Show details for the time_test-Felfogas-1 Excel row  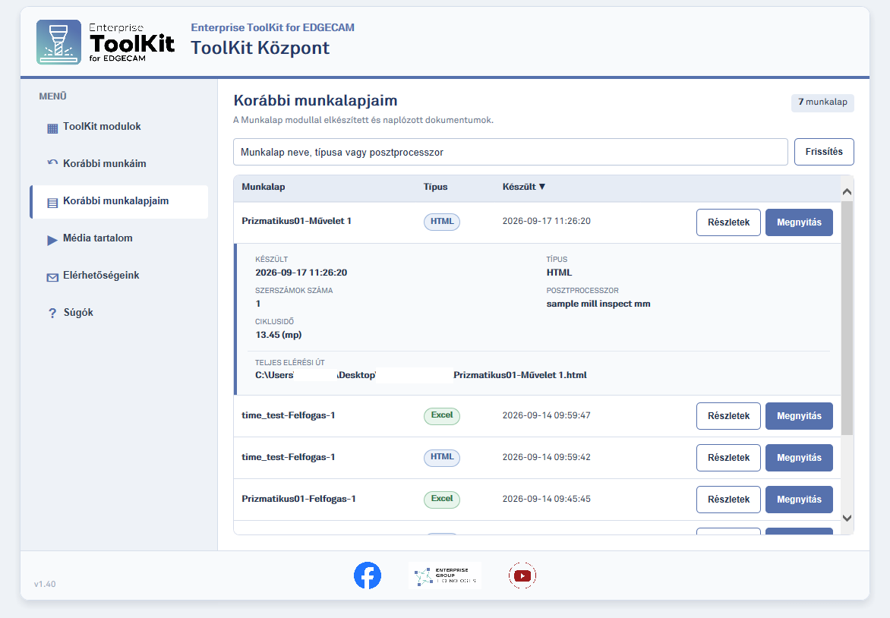click(728, 416)
